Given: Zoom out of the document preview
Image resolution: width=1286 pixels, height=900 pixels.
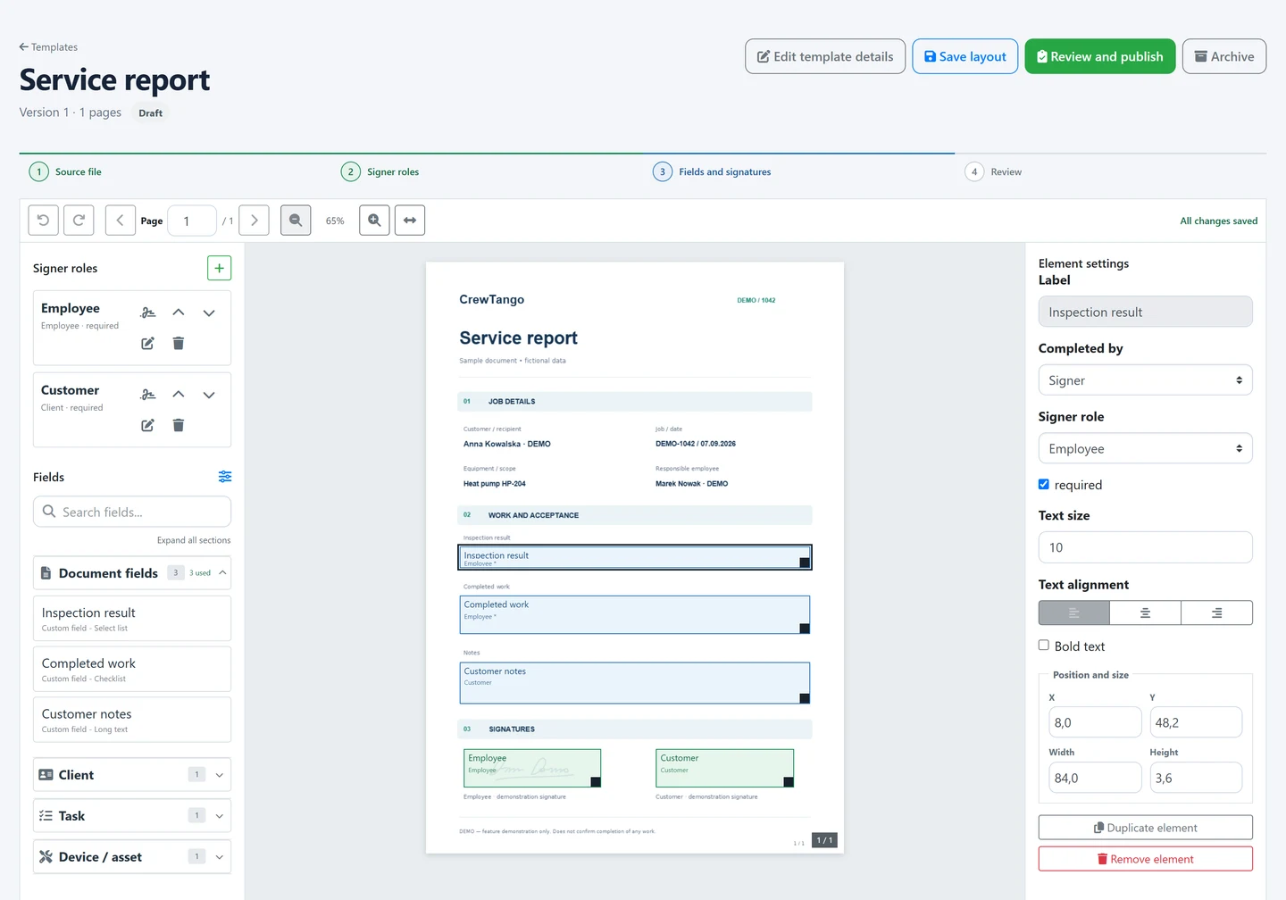Looking at the screenshot, I should 296,221.
